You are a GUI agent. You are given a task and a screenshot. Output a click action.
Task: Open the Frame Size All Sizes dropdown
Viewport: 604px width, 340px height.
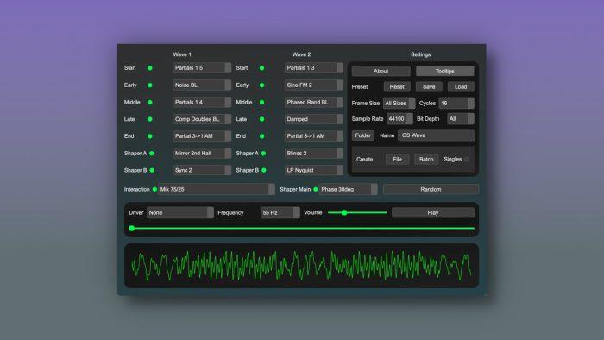point(399,104)
